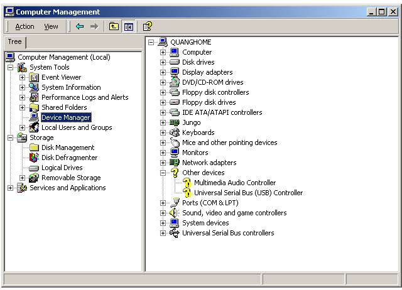Click the 'Monitors' label

pyautogui.click(x=195, y=153)
